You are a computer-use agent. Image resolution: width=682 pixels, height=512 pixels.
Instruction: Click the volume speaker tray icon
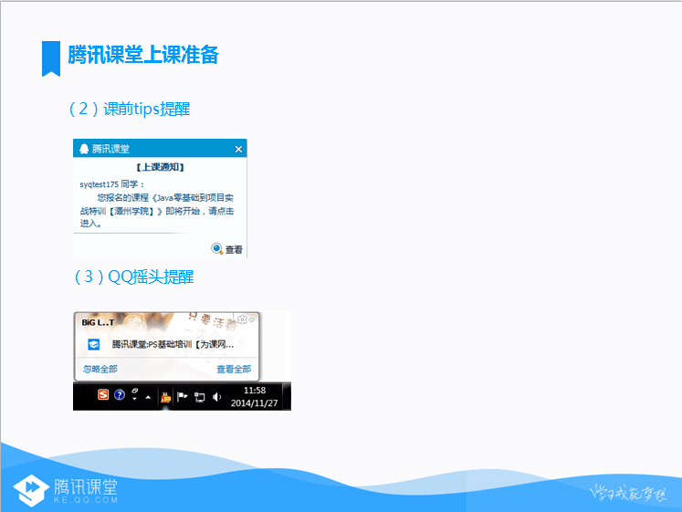click(x=216, y=397)
